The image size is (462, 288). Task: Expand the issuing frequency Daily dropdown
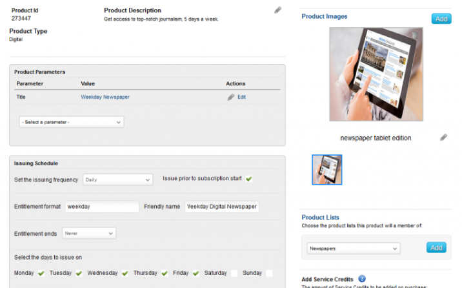tap(117, 180)
